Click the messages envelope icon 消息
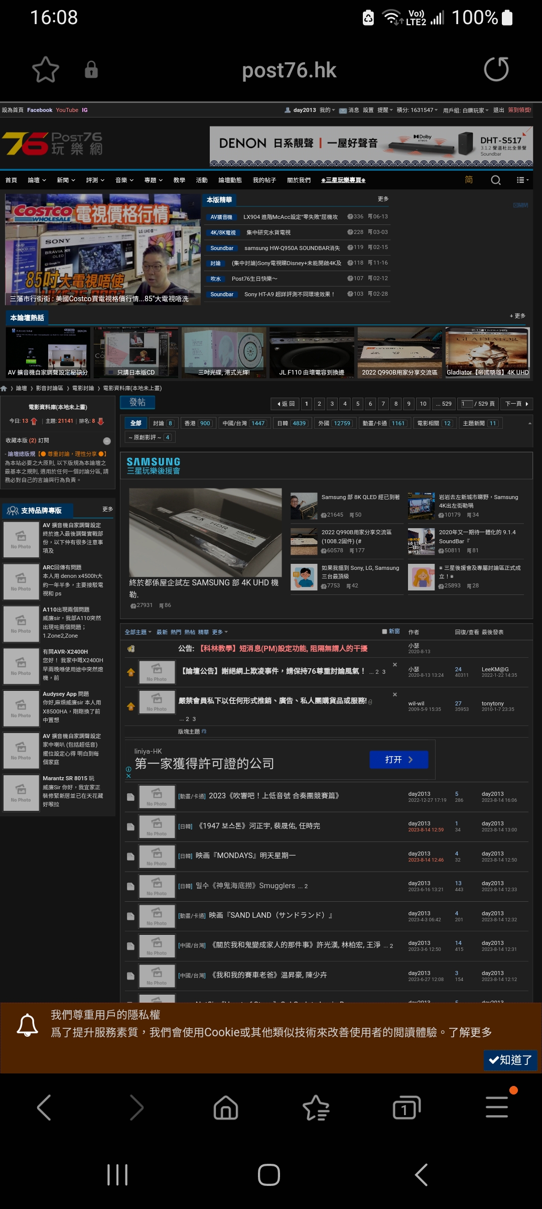 click(x=343, y=110)
